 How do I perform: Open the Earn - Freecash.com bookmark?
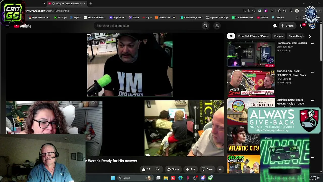pyautogui.click(x=243, y=18)
